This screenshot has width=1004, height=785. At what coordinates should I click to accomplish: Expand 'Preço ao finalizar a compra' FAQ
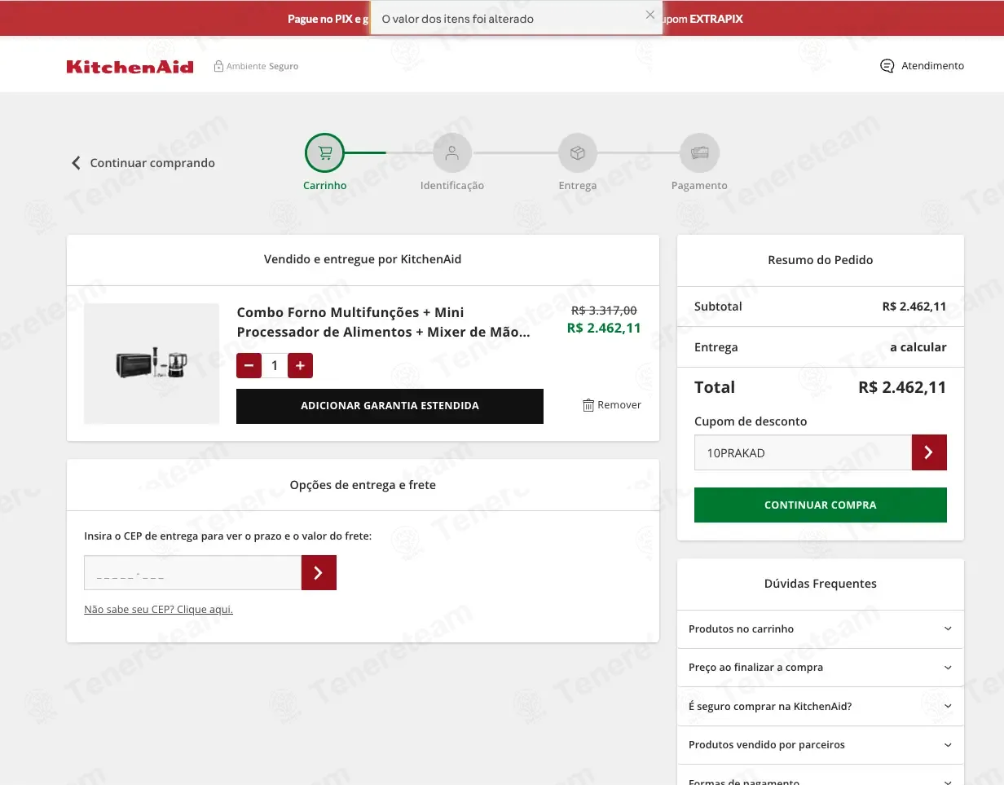(x=821, y=668)
